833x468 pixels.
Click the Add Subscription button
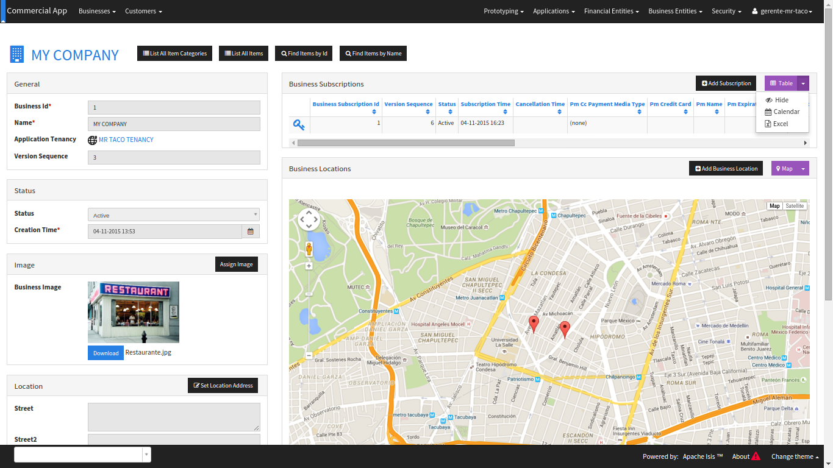click(726, 83)
